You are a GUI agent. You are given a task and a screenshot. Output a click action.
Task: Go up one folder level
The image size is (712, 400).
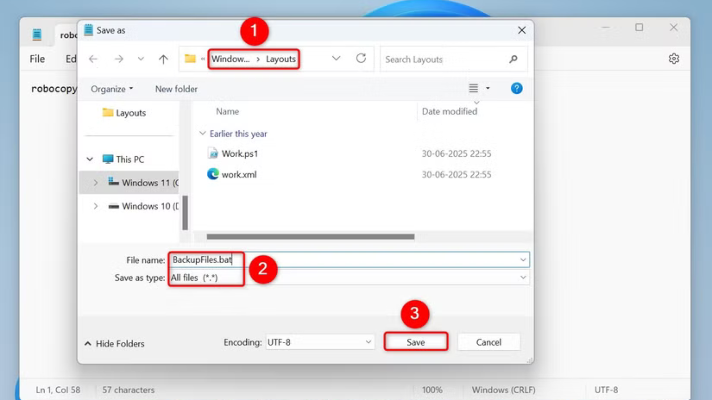point(163,59)
